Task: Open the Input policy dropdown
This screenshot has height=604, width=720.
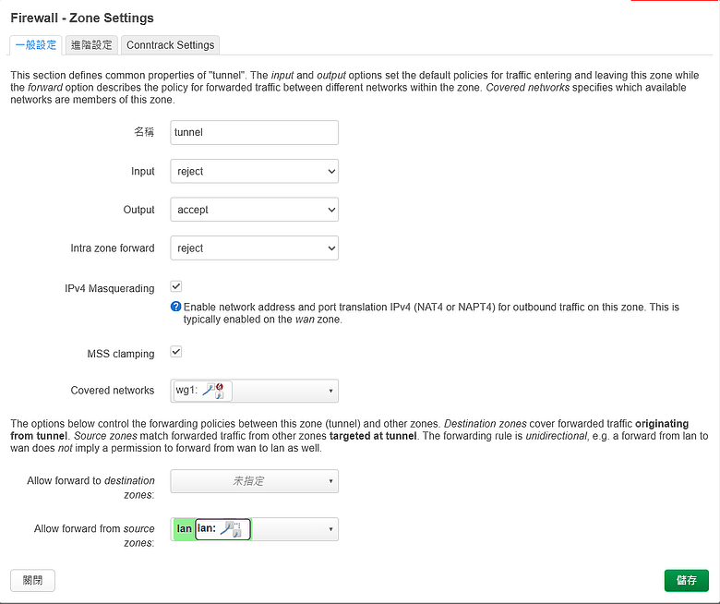Action: (255, 172)
